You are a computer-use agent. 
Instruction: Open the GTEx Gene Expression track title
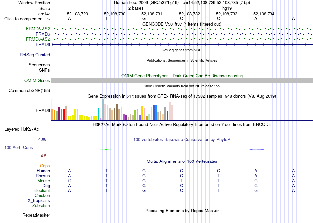(x=182, y=96)
